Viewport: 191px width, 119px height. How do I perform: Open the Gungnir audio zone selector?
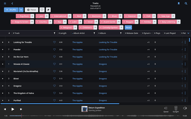pyautogui.click(x=176, y=109)
